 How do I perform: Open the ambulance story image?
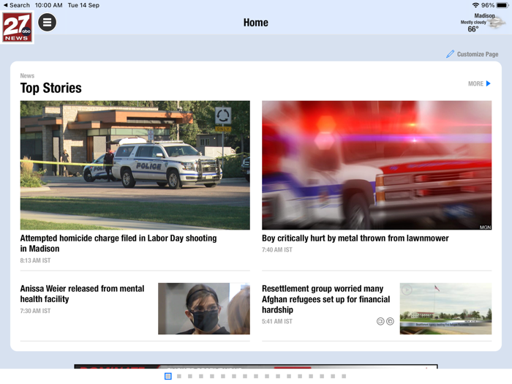click(x=377, y=165)
